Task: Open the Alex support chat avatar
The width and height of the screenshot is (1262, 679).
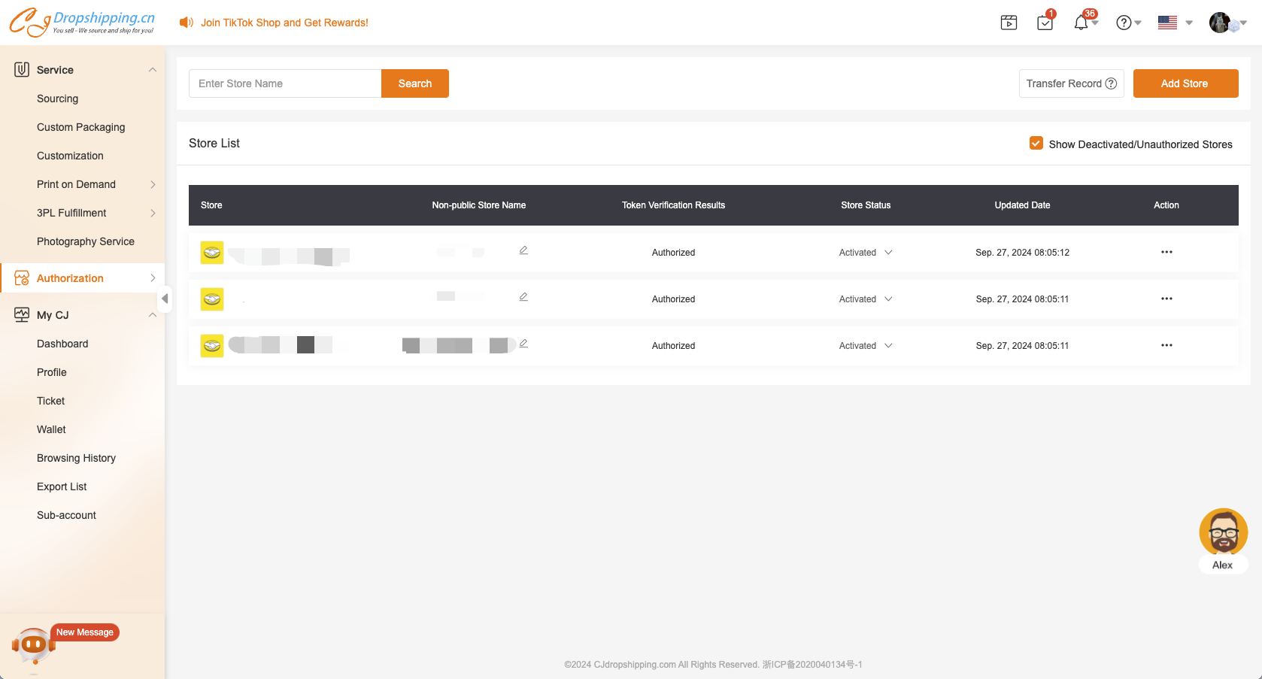Action: [x=1223, y=532]
